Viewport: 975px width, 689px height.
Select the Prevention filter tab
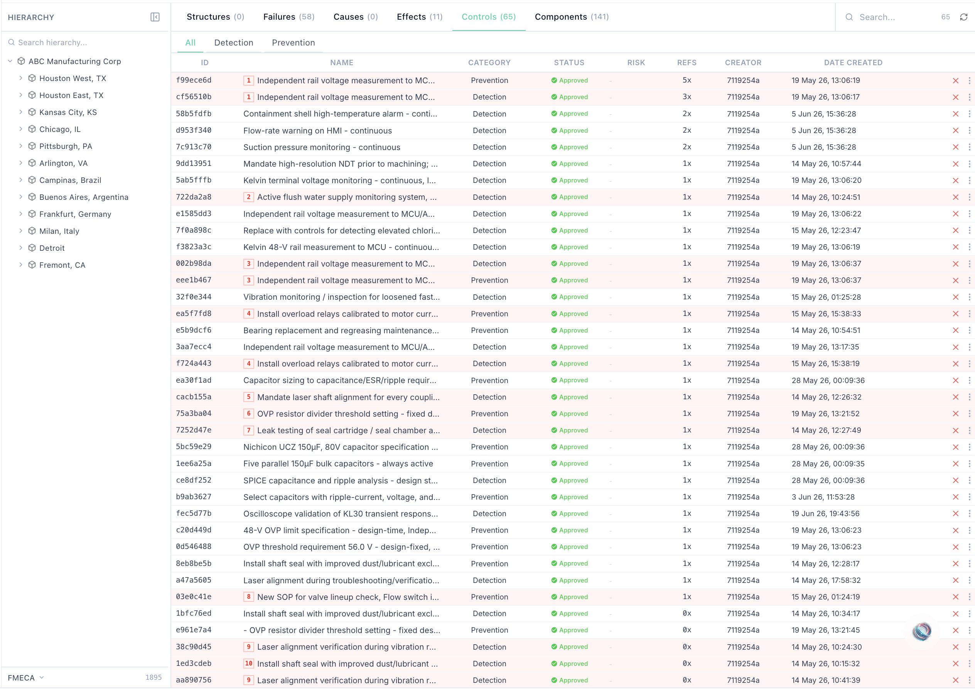(x=294, y=42)
